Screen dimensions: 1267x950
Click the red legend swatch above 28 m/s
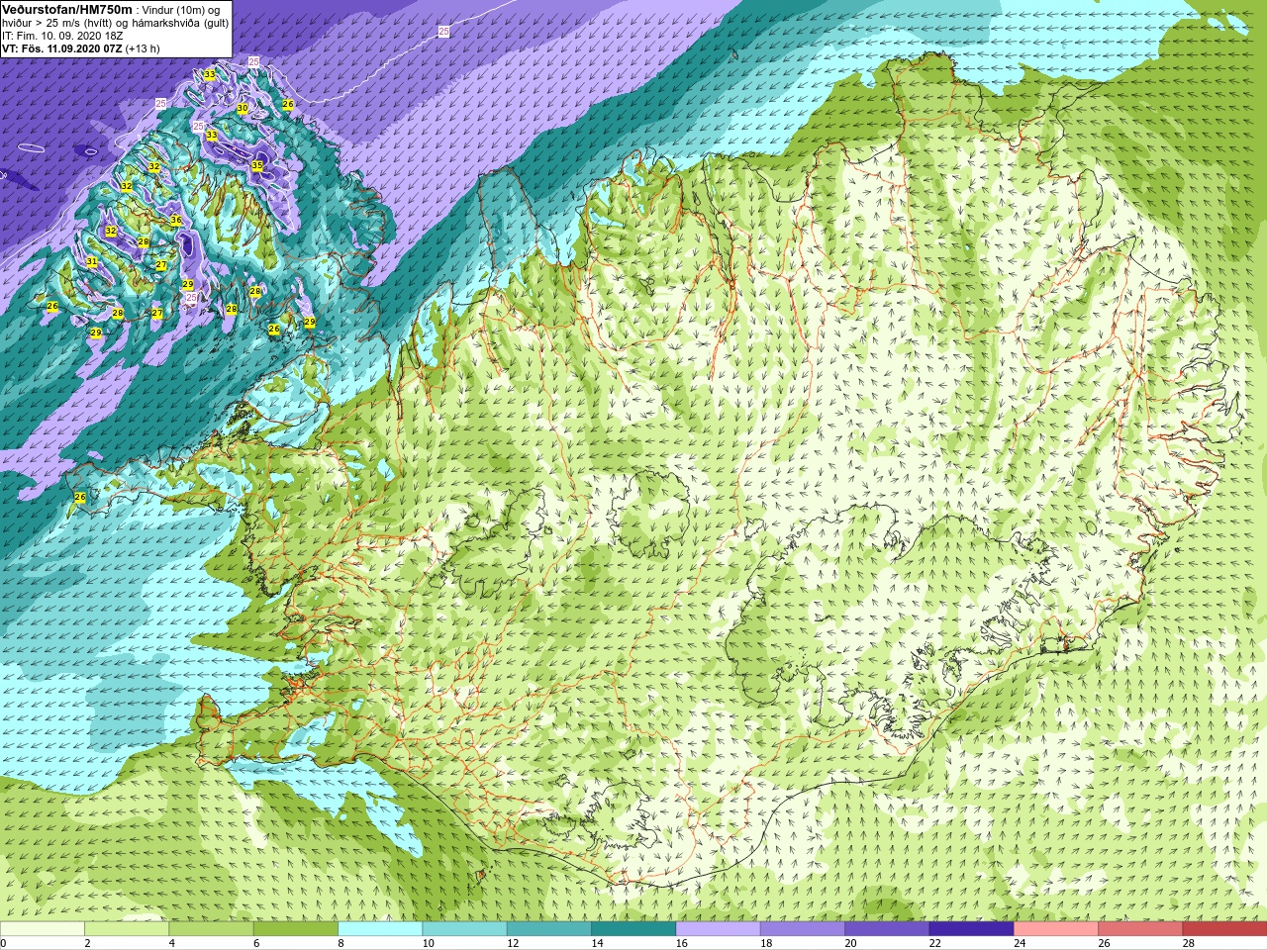click(1224, 929)
